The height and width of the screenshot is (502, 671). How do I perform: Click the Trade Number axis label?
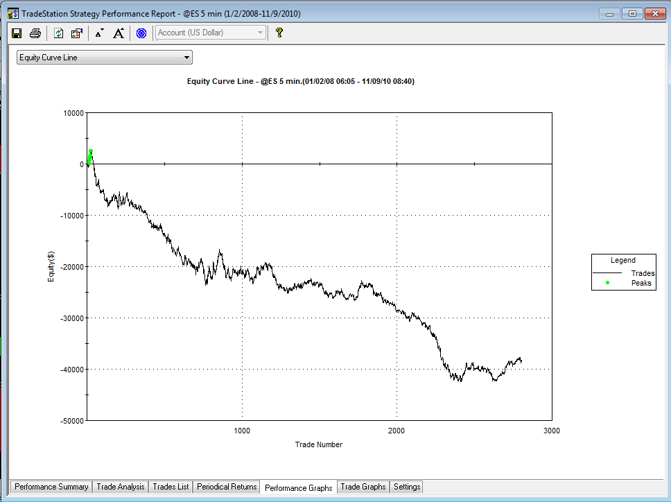tap(318, 444)
